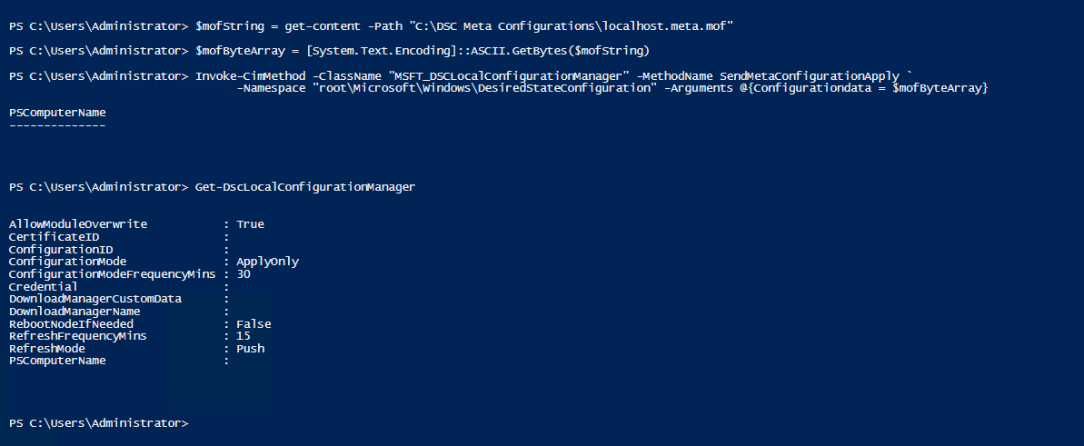Click the Credential property name
The image size is (1084, 446).
(x=44, y=286)
